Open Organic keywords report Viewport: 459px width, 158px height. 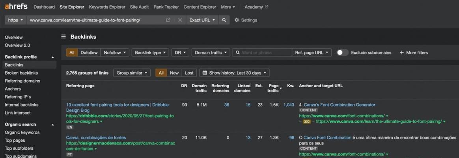tap(22, 132)
